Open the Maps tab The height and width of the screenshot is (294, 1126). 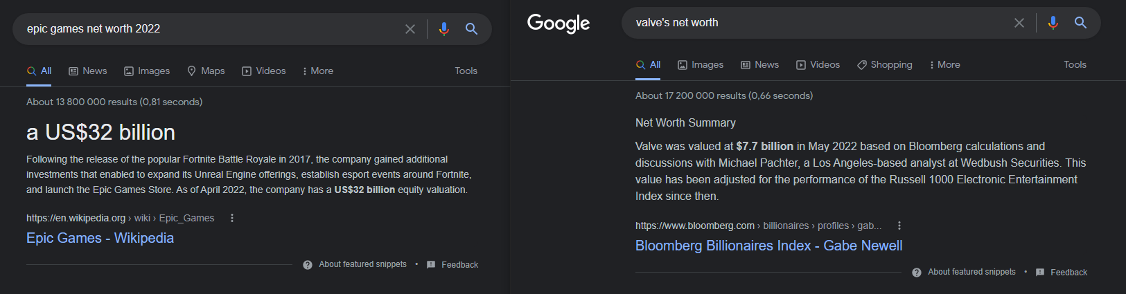tap(206, 71)
